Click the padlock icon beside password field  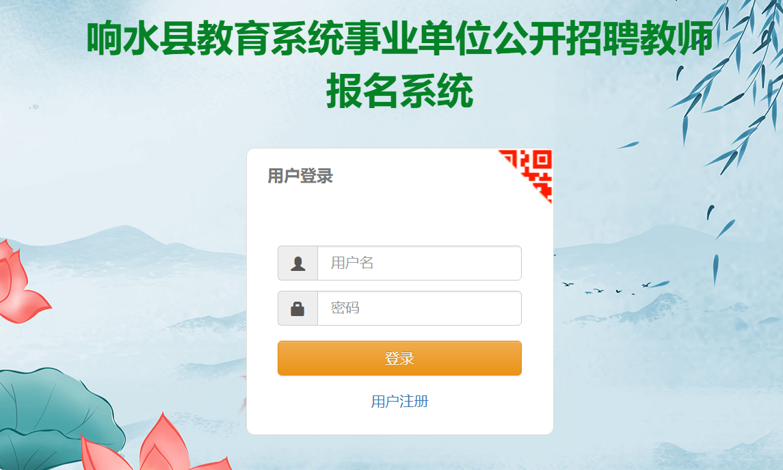tap(297, 309)
